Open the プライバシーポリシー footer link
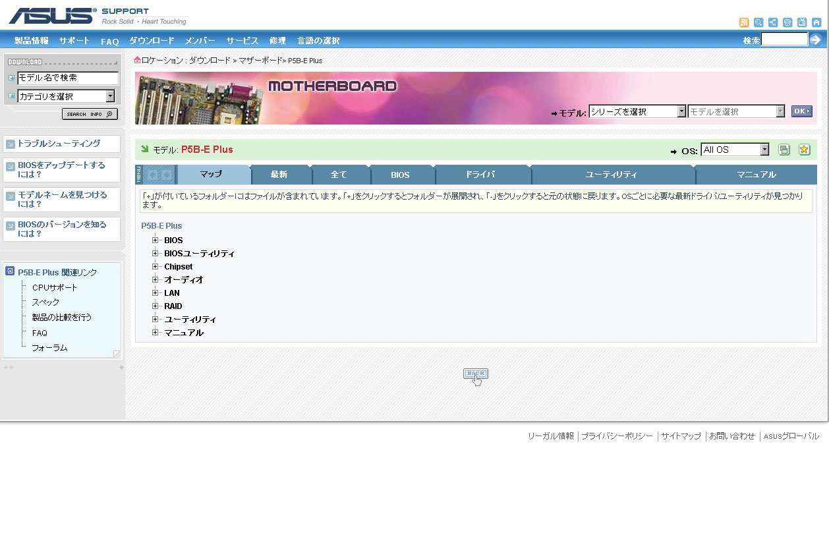This screenshot has height=533, width=829. pyautogui.click(x=617, y=436)
